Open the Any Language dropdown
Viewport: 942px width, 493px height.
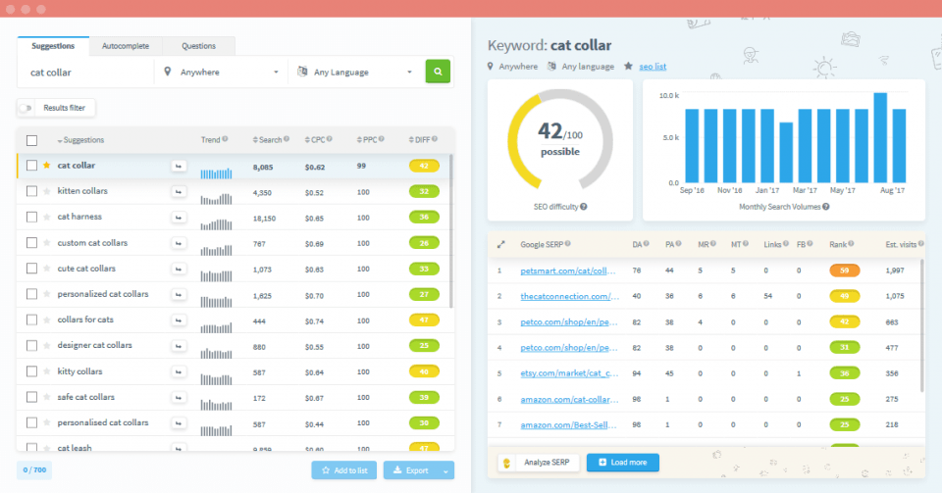(x=354, y=72)
